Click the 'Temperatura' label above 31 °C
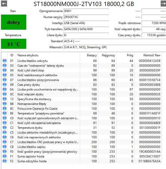Viewport: 166px width, 169px height. (x=13, y=35)
